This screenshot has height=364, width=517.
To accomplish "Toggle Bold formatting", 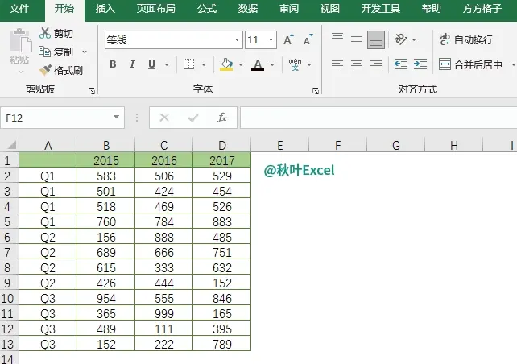I will 113,64.
